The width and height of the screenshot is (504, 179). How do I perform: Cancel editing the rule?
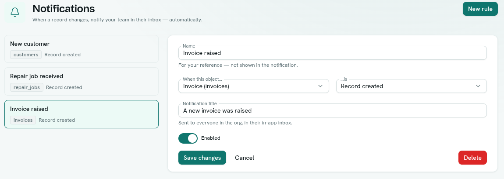pos(245,158)
